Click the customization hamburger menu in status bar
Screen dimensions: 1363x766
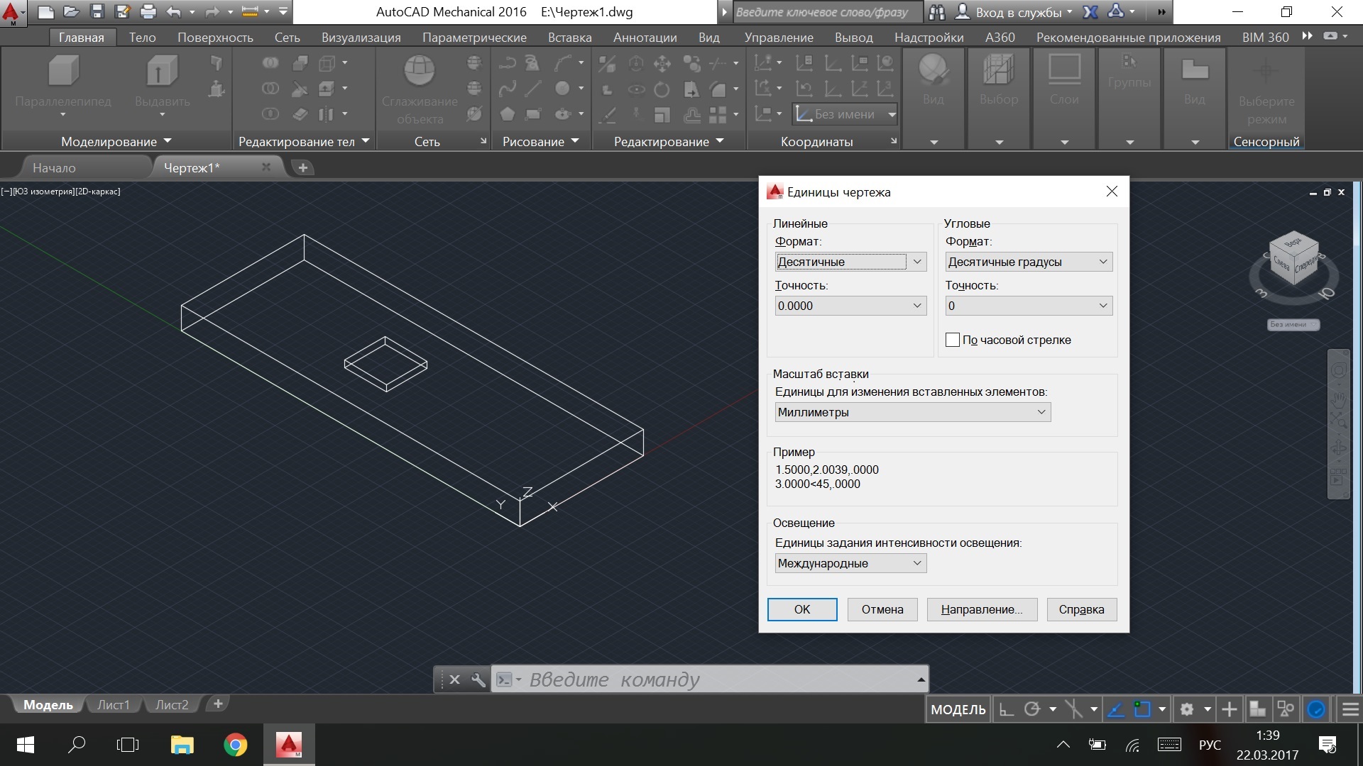(1350, 709)
